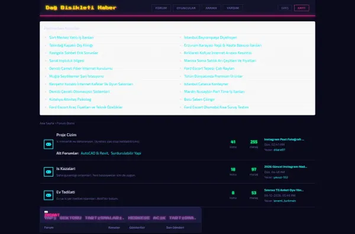Click the 'Forum' column header in bottom table
The height and width of the screenshot is (234, 355).
(49, 227)
